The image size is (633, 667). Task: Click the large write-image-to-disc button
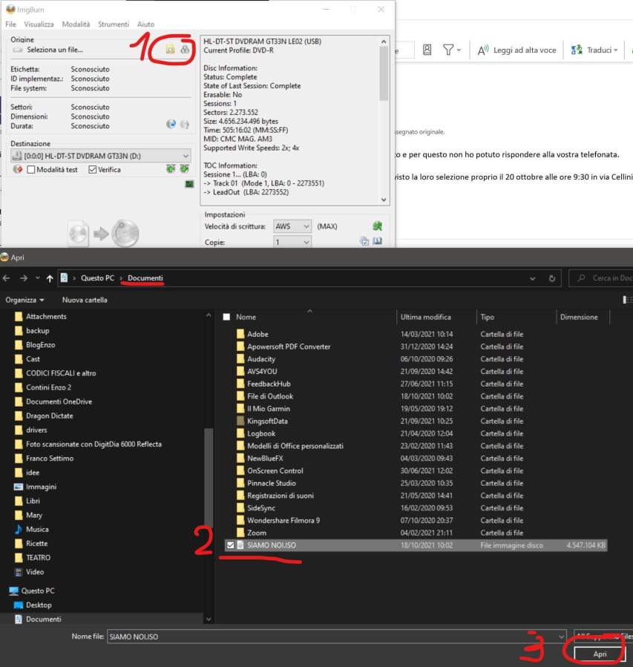coord(104,234)
